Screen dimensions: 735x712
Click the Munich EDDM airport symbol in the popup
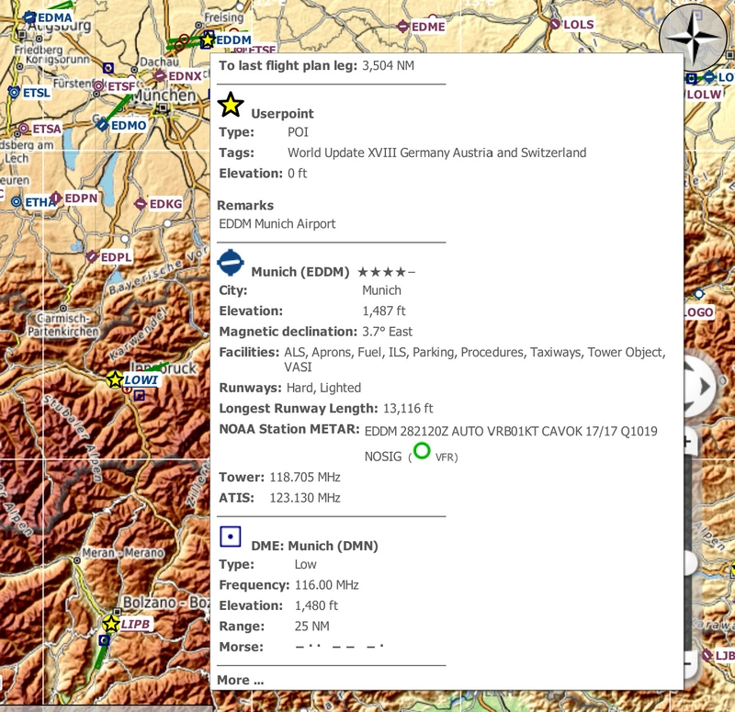coord(231,265)
